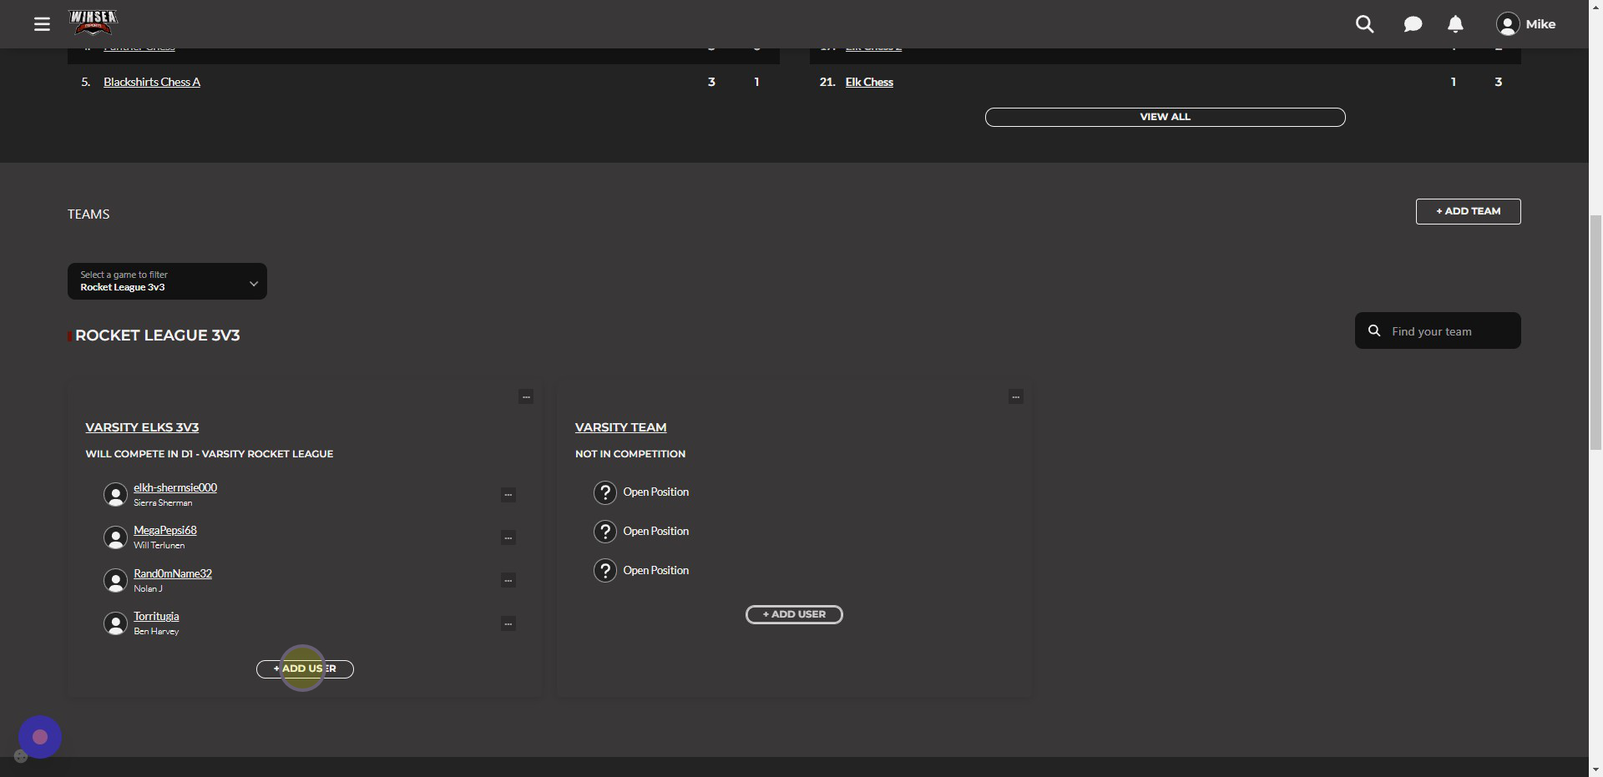Click avatar icon of elkh-shermsie000
Viewport: 1603px width, 777px height.
point(115,495)
